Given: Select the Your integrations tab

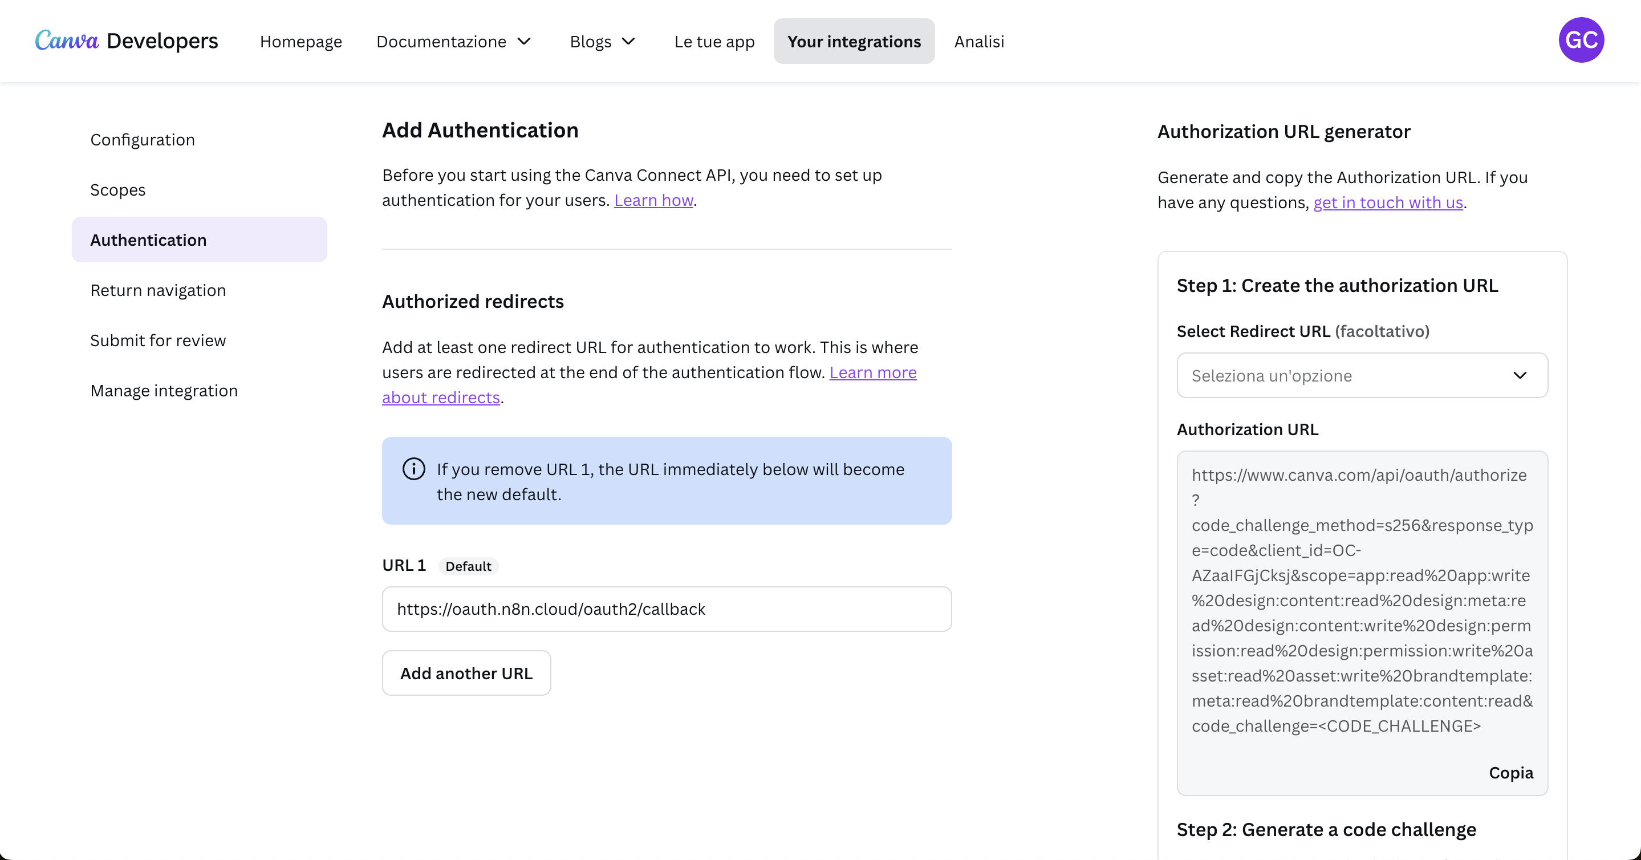Looking at the screenshot, I should (854, 40).
